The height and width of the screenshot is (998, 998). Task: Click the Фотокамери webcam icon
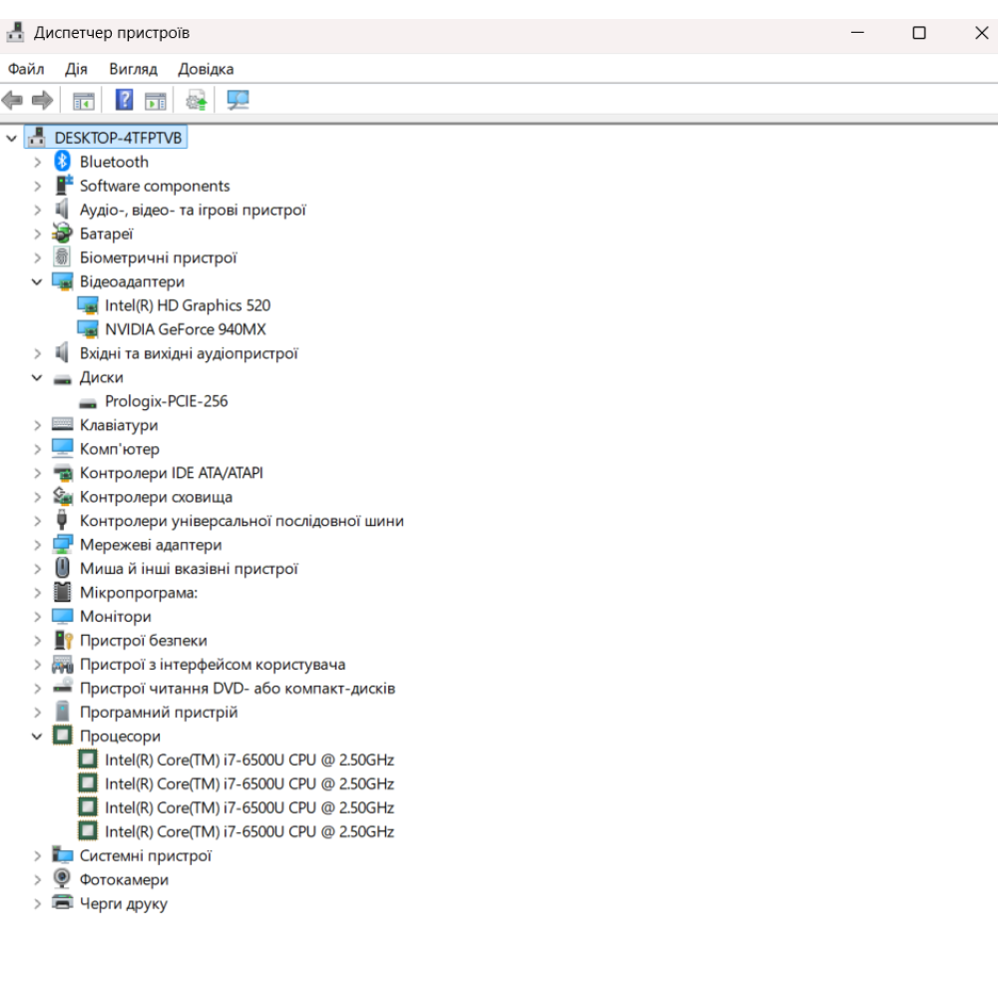tap(63, 879)
